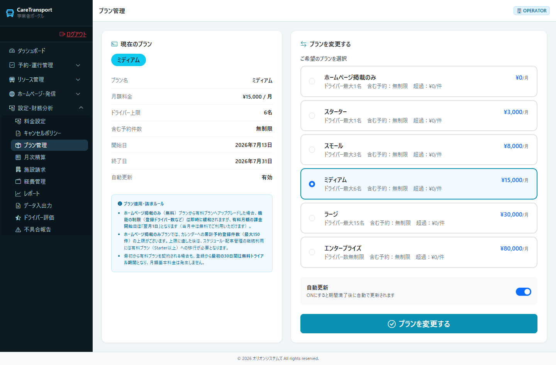Screen dimensions: 556x365
Task: Click the OPERATOR badge building icon
Action: (x=519, y=11)
